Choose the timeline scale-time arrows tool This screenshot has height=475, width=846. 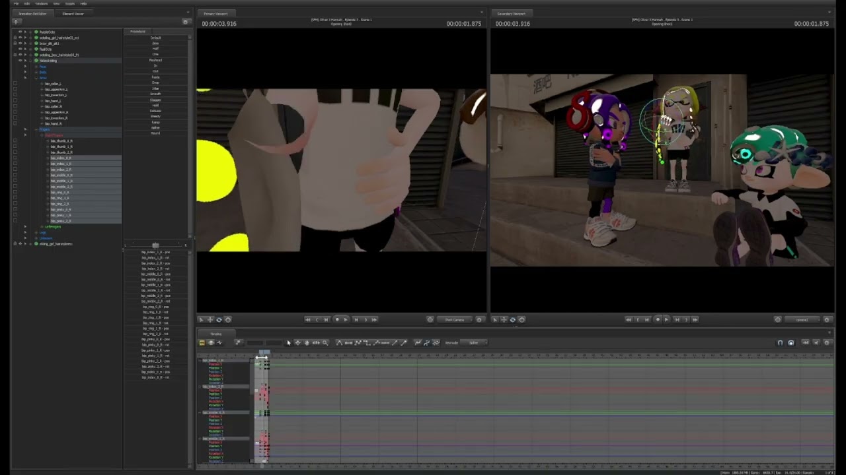coord(316,343)
